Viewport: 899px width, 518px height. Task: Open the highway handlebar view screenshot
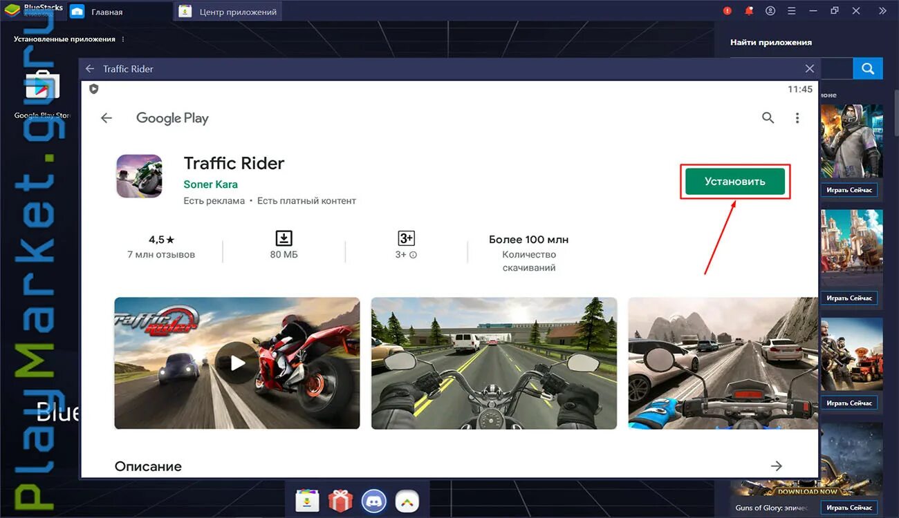click(494, 363)
